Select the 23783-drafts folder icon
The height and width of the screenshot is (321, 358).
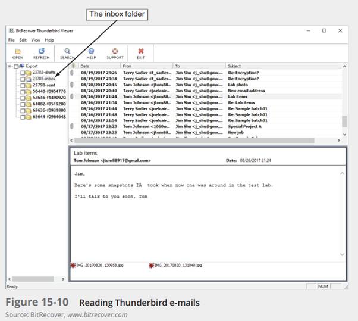(29, 73)
